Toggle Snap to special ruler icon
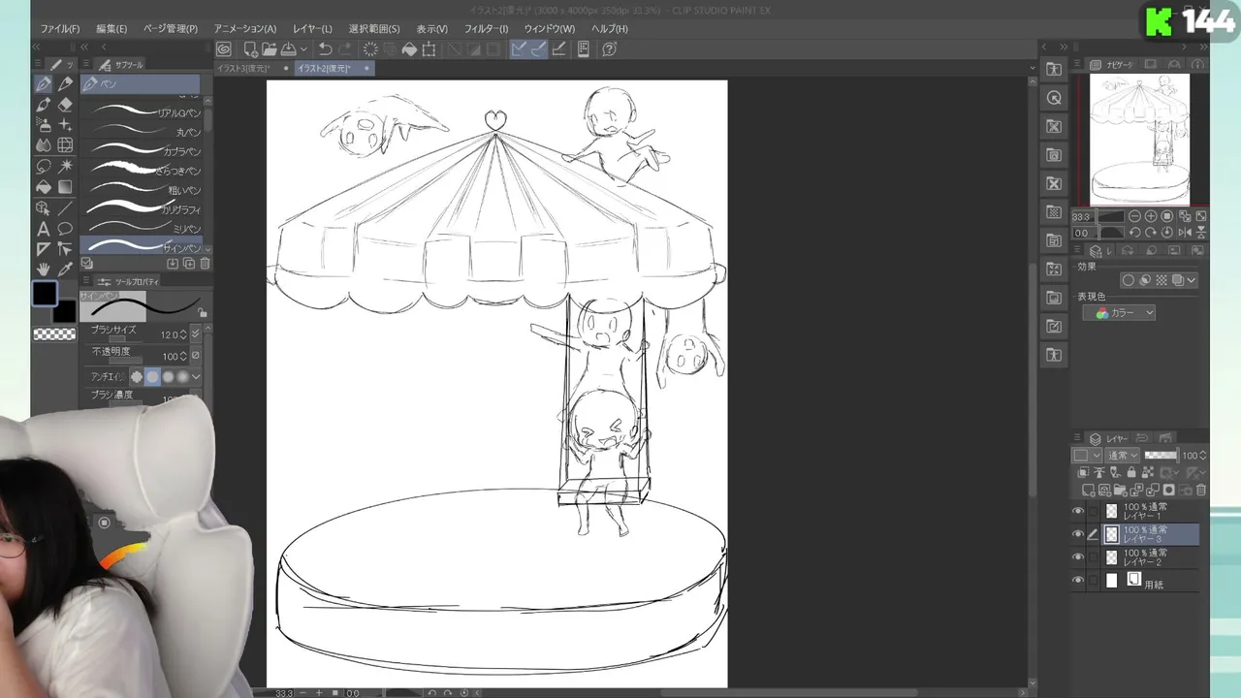The height and width of the screenshot is (698, 1241). pos(538,49)
